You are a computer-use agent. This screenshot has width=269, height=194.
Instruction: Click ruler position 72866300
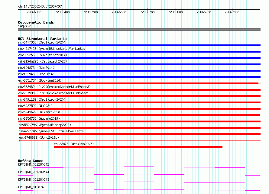point(34,12)
